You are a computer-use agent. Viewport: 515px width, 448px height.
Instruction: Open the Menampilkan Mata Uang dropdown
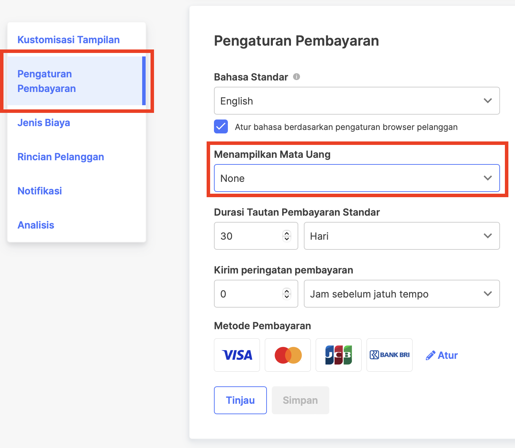tap(357, 178)
